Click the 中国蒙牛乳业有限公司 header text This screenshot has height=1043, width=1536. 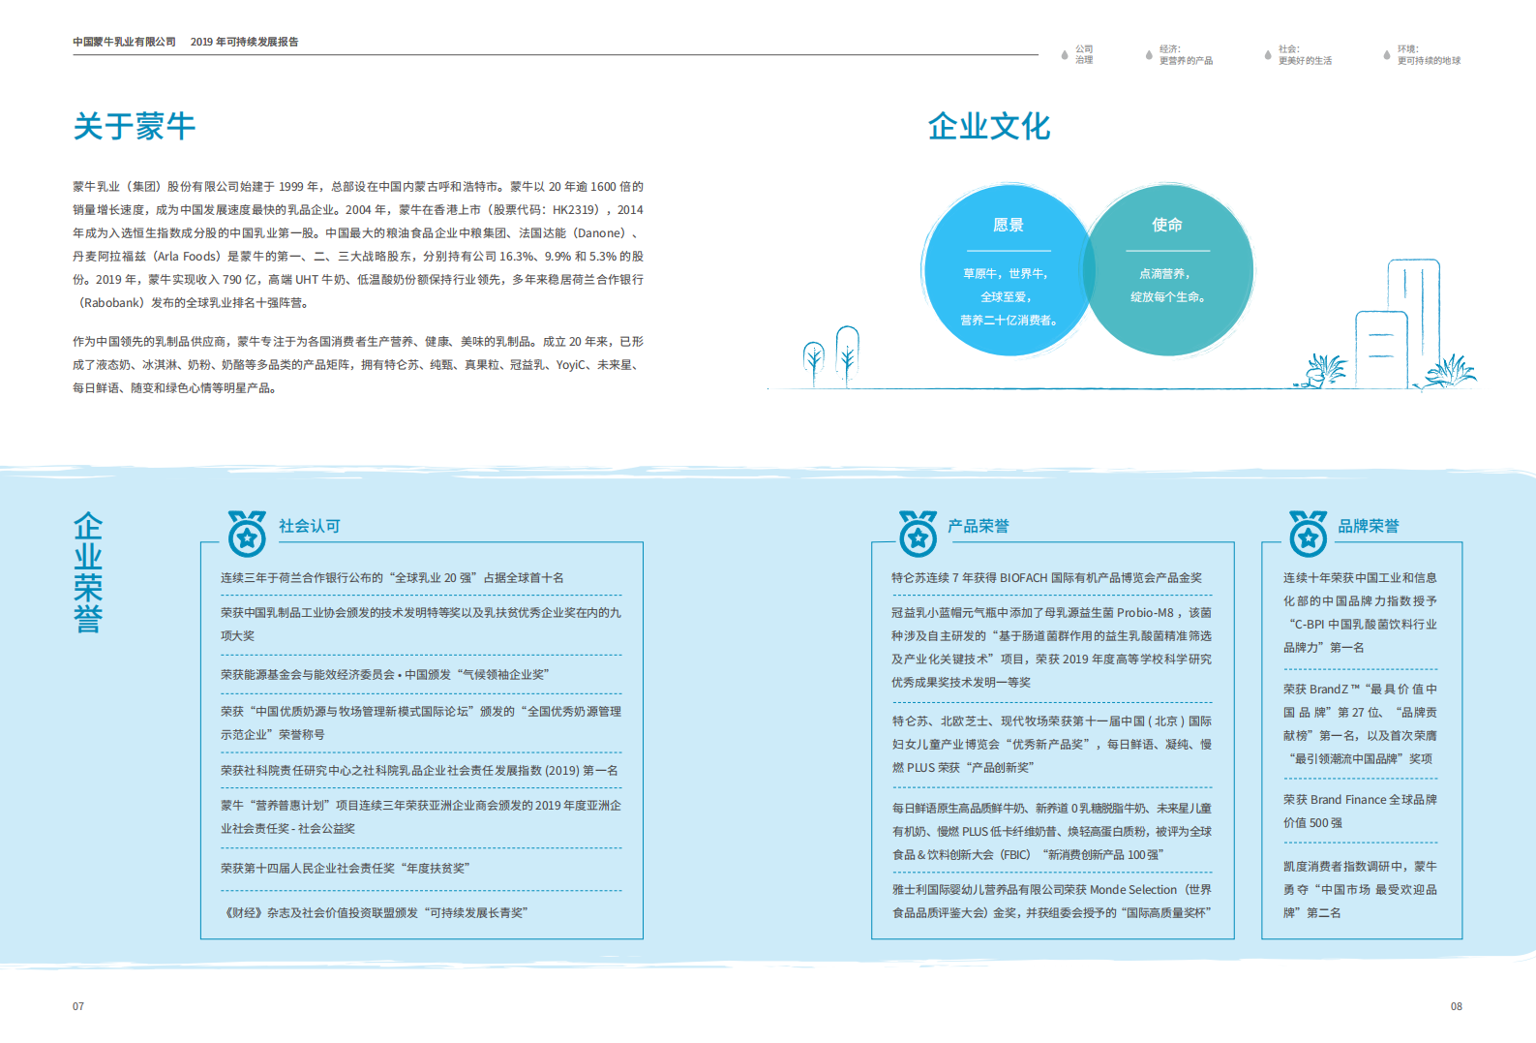pos(124,42)
